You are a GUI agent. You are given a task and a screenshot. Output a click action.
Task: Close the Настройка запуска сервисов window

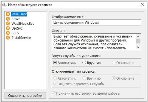(x=143, y=5)
